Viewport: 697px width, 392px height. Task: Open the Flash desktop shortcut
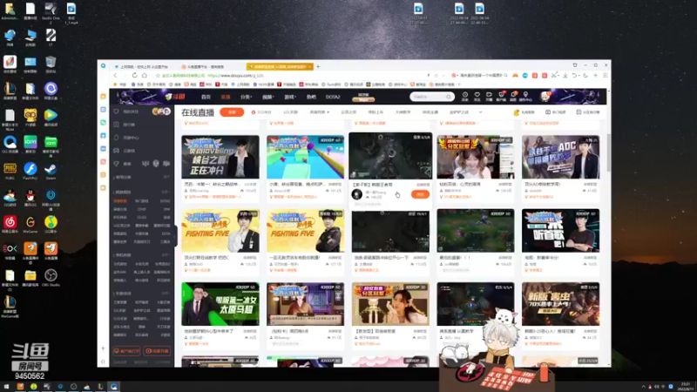tap(30, 171)
